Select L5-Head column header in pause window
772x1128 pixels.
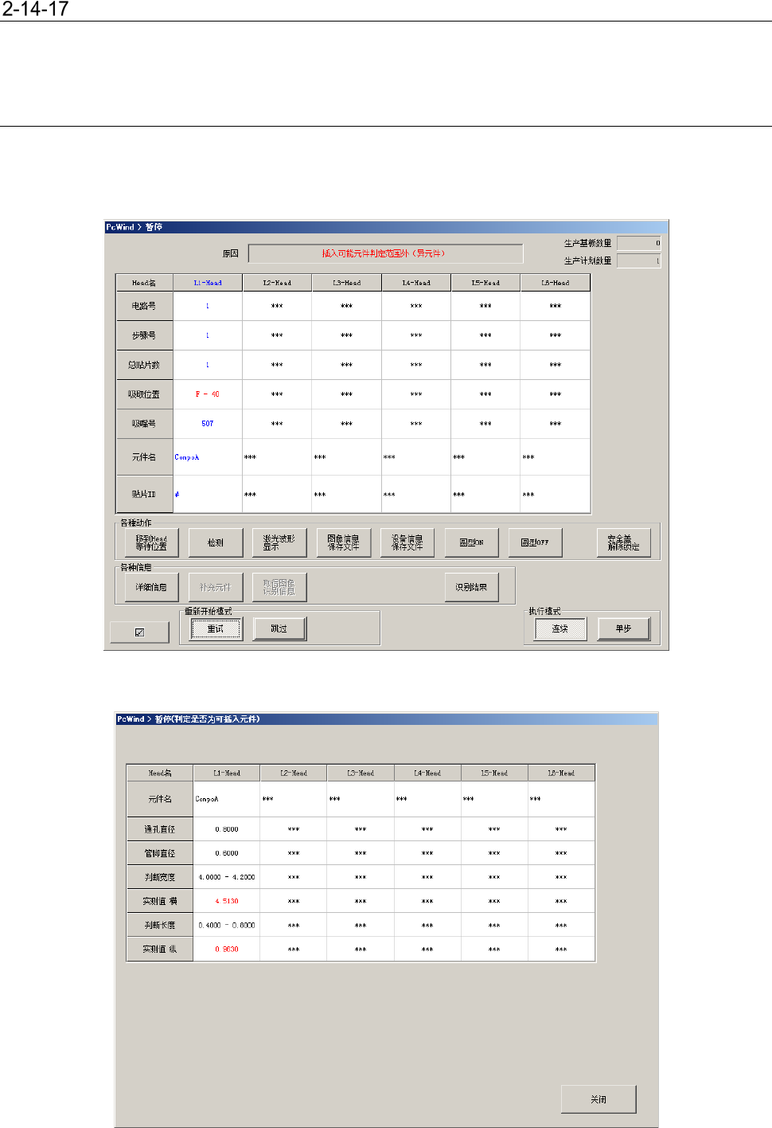485,283
